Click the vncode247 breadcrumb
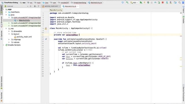 pyautogui.click(x=64, y=3)
